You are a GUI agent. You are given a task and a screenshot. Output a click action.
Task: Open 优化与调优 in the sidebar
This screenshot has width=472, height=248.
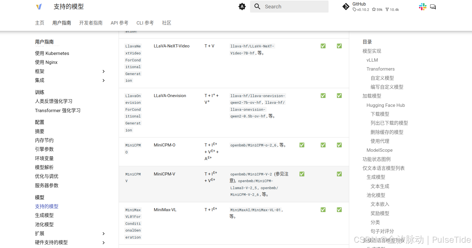[47, 176]
